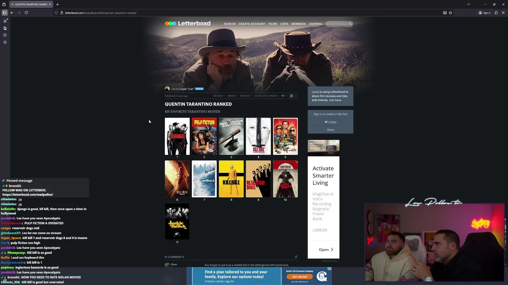The width and height of the screenshot is (508, 285).
Task: Open Jackie Brown poster
Action: 177,222
